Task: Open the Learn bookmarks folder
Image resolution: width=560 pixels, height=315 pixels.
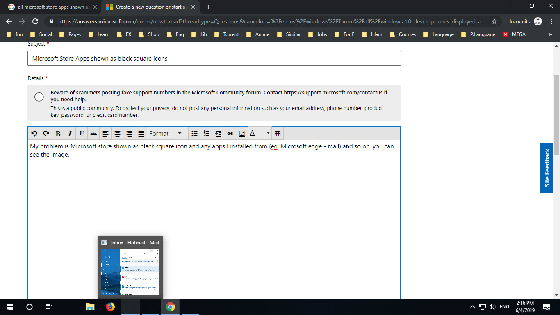Action: [x=99, y=34]
